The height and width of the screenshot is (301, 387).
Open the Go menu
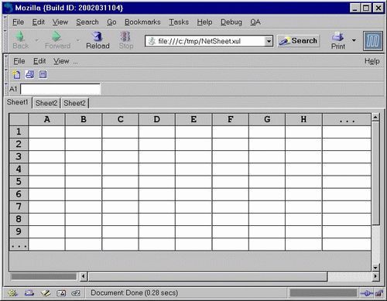[x=111, y=22]
